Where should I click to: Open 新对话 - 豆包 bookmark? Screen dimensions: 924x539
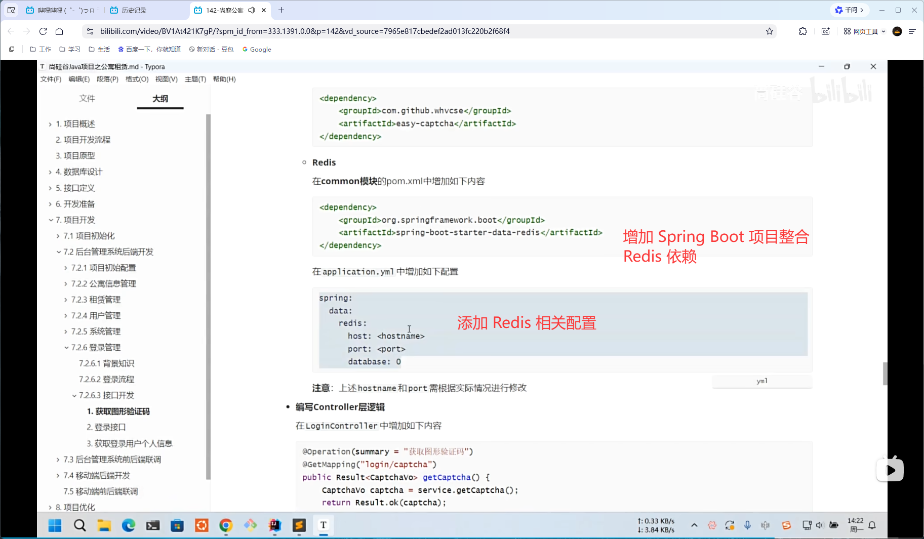click(x=211, y=49)
